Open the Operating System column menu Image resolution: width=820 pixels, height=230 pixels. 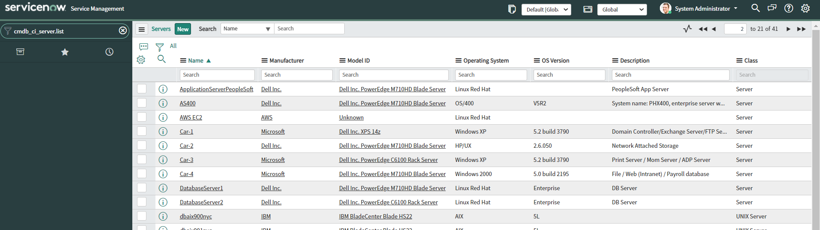(x=459, y=60)
